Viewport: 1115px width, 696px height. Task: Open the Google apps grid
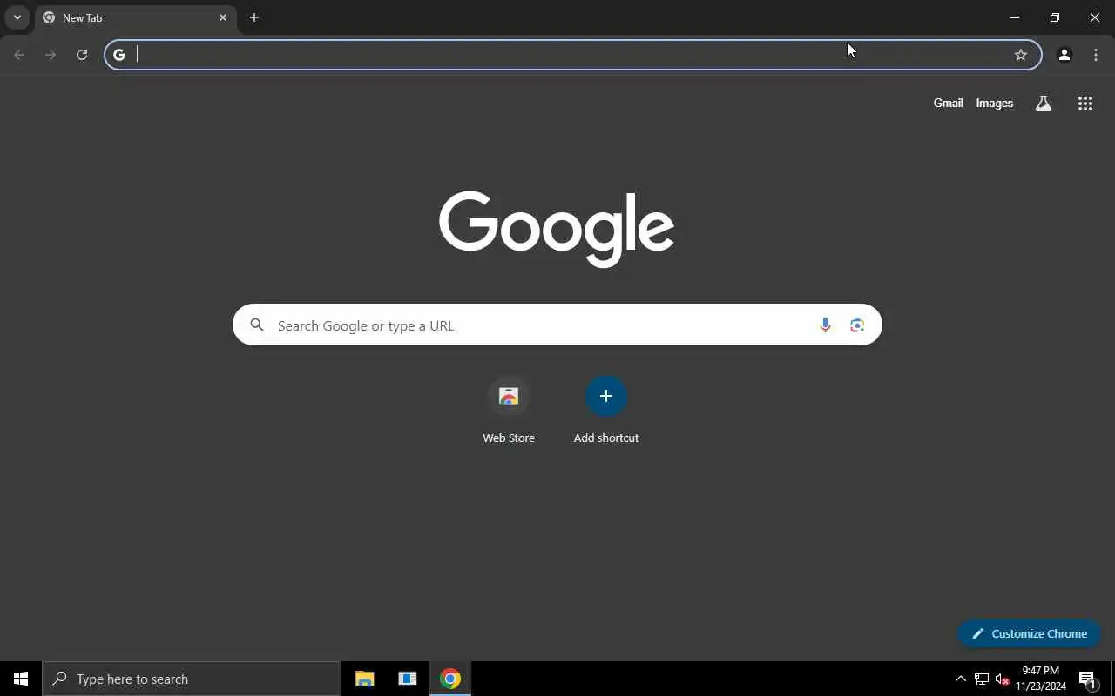pyautogui.click(x=1085, y=104)
